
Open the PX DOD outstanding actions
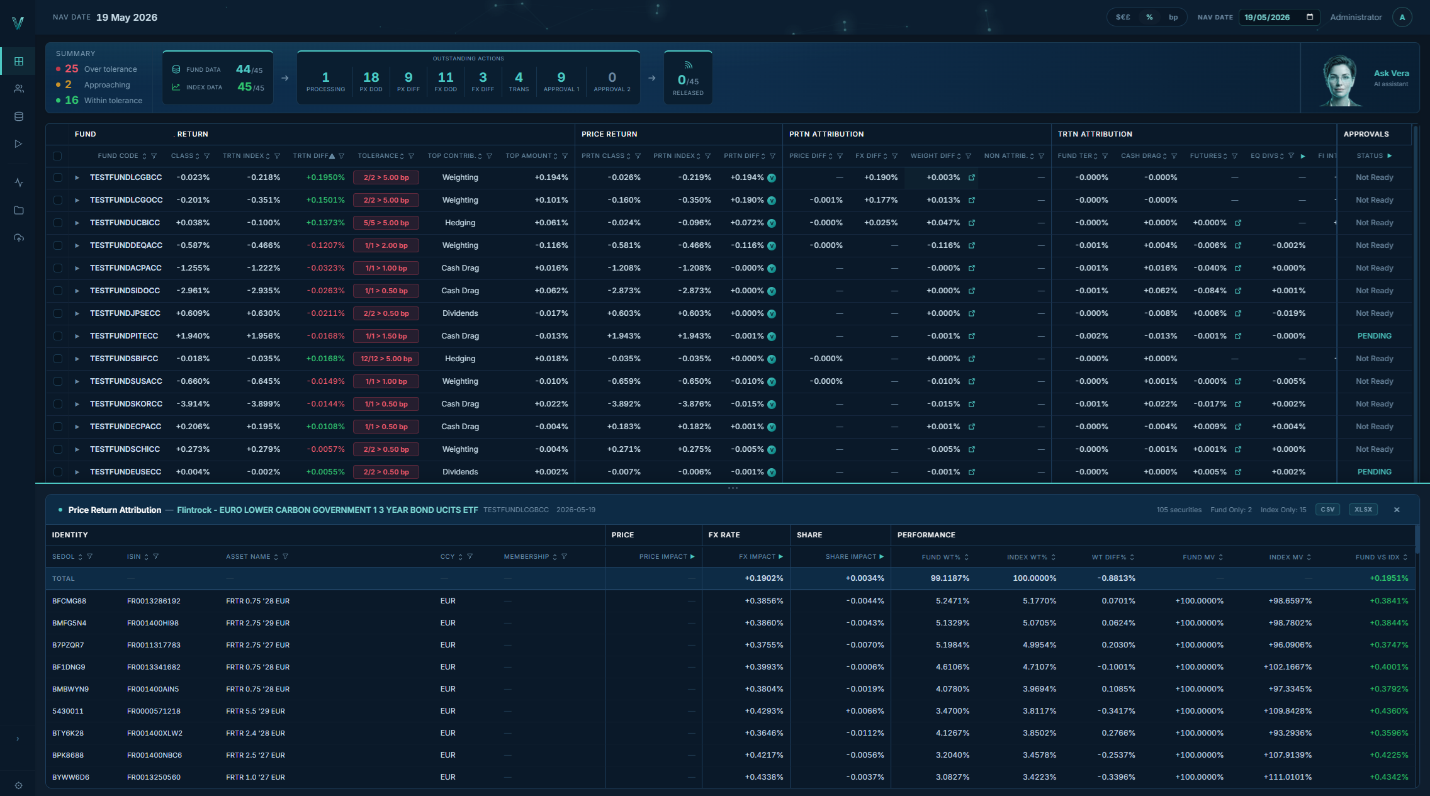371,81
